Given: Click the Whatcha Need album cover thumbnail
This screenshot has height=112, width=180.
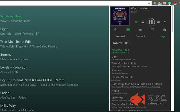Looking at the screenshot, I should pos(120,16).
